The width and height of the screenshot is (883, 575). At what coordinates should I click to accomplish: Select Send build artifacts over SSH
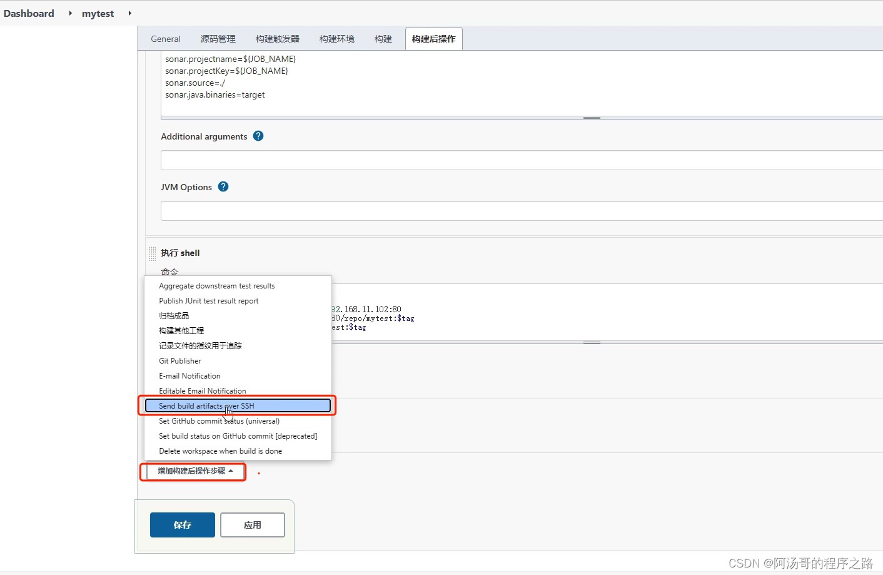pyautogui.click(x=238, y=406)
